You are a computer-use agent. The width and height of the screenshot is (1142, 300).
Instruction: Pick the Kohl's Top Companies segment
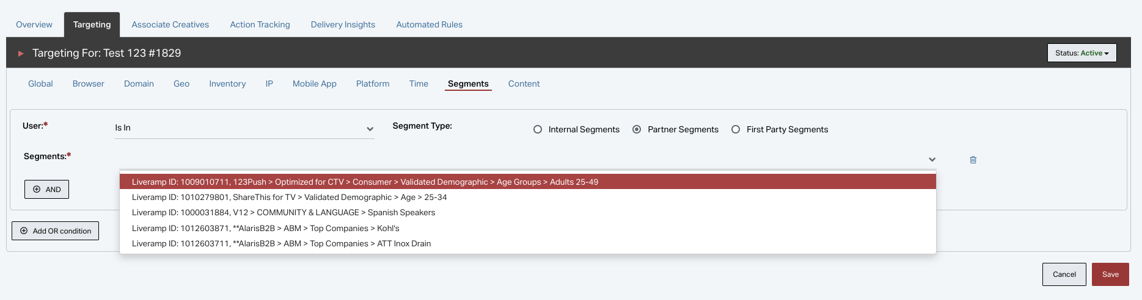[528, 228]
